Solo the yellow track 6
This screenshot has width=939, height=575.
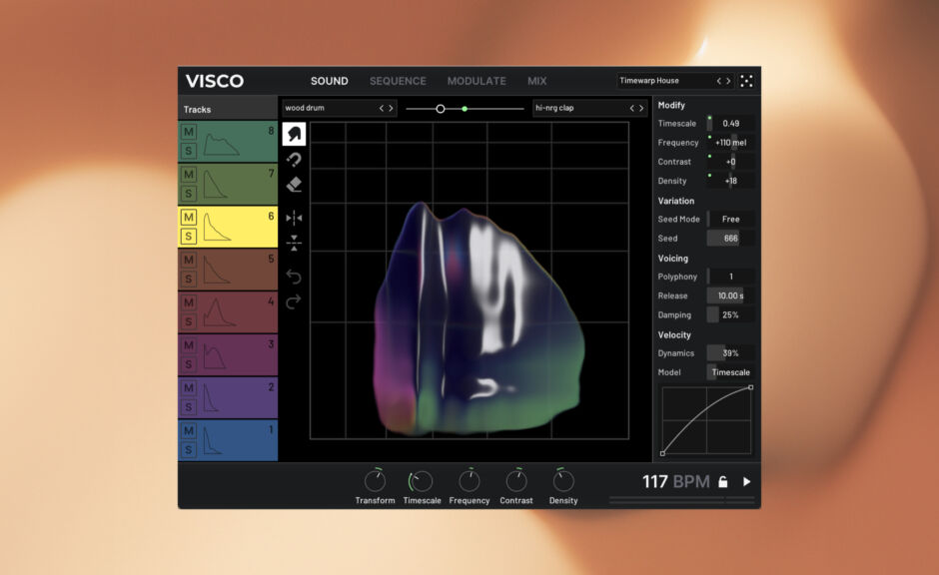point(188,236)
